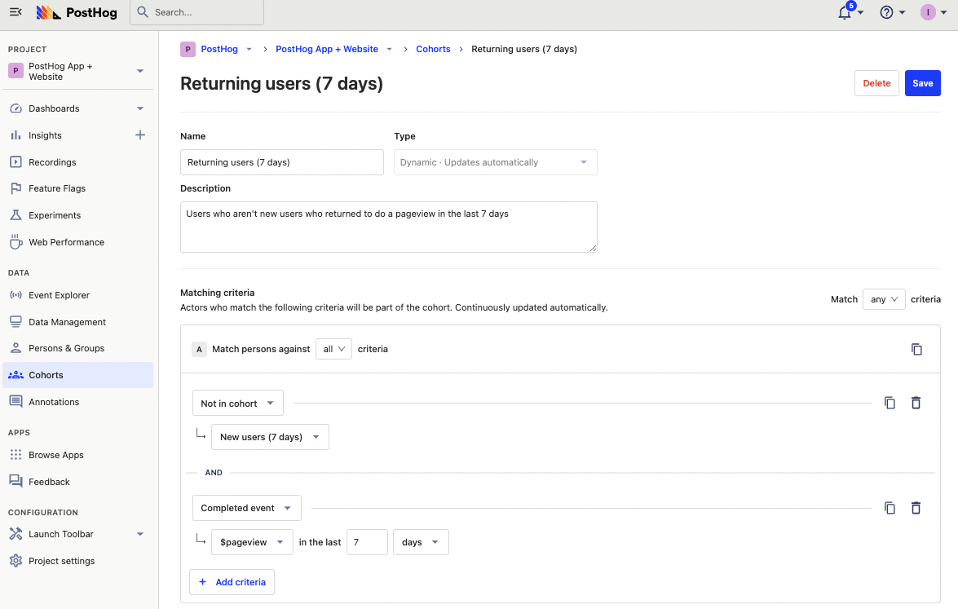Expand the days time unit dropdown
Viewport: 958px width, 609px height.
click(421, 542)
